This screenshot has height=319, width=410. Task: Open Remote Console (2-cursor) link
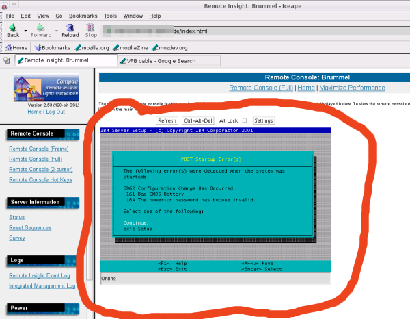[41, 170]
